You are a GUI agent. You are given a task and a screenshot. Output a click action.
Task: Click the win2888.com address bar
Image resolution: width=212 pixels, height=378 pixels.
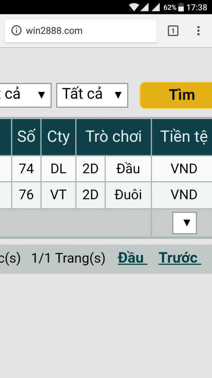click(81, 31)
